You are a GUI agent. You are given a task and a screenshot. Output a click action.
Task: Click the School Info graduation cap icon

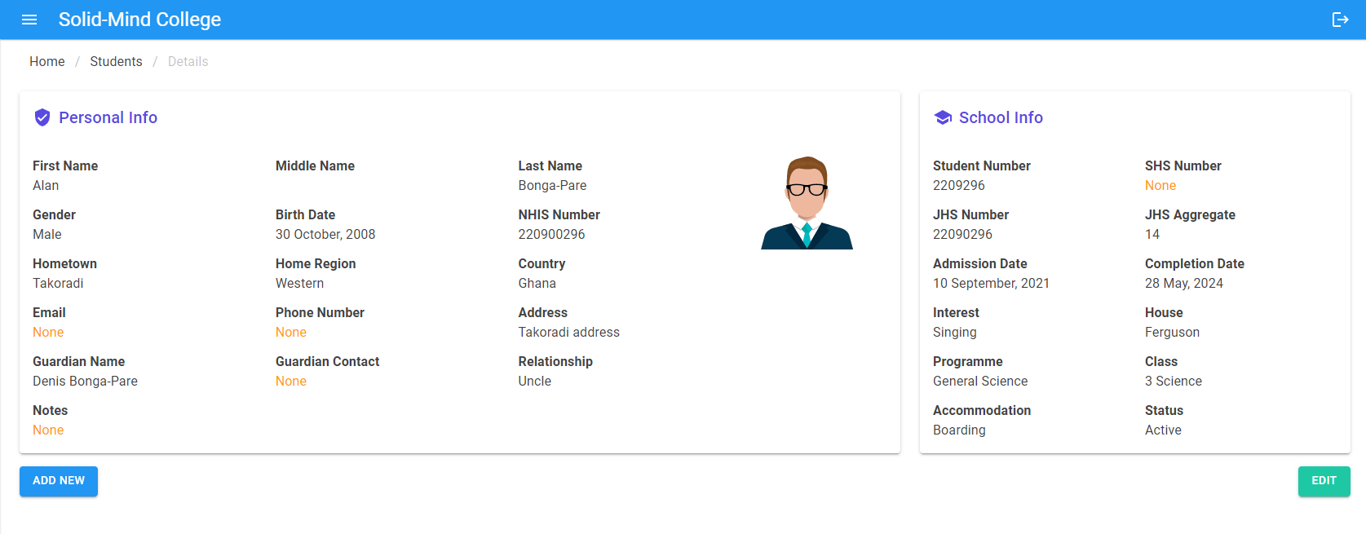point(943,117)
